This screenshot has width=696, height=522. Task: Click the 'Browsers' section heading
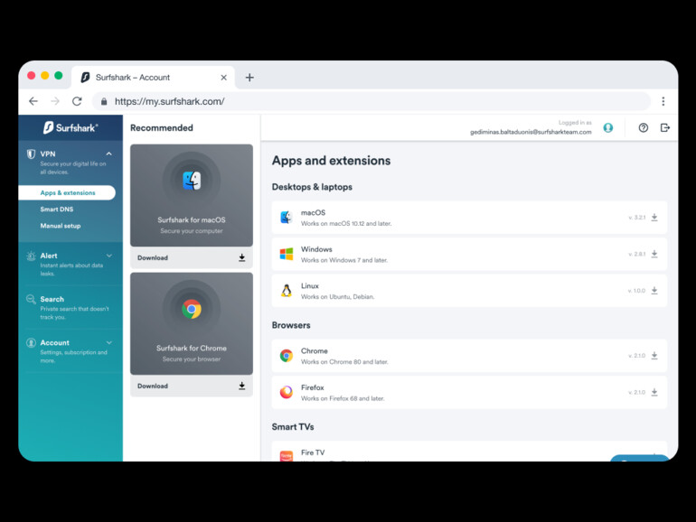[291, 325]
